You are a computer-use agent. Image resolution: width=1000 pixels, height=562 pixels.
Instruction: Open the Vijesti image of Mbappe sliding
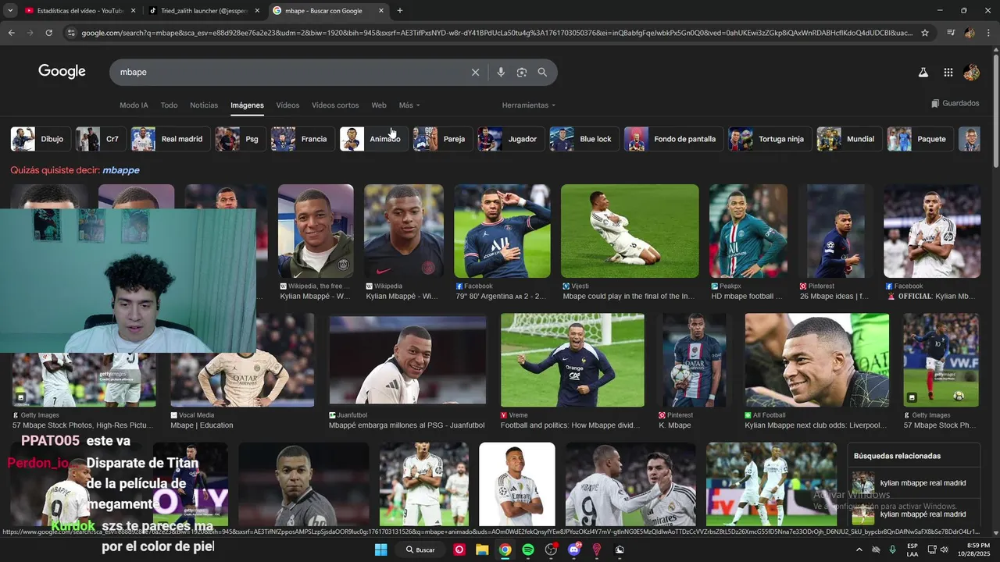pyautogui.click(x=630, y=231)
